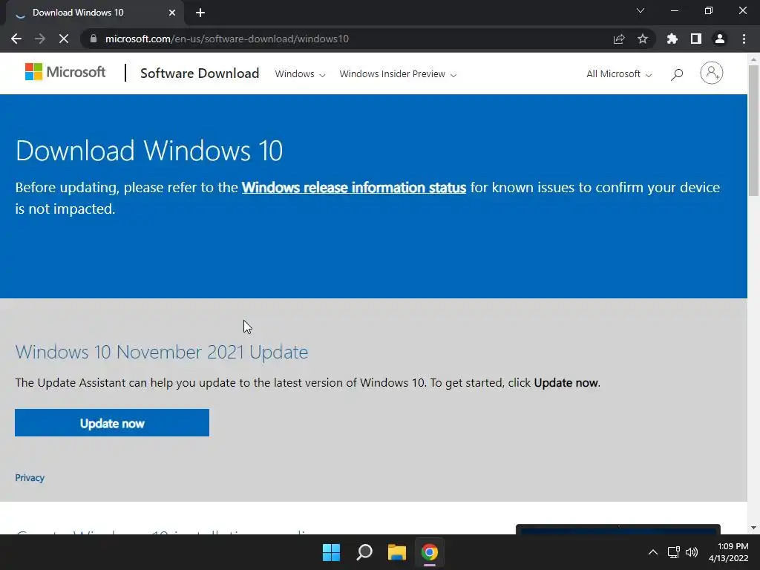Viewport: 760px width, 570px height.
Task: Open the clock and date
Action: 729,552
